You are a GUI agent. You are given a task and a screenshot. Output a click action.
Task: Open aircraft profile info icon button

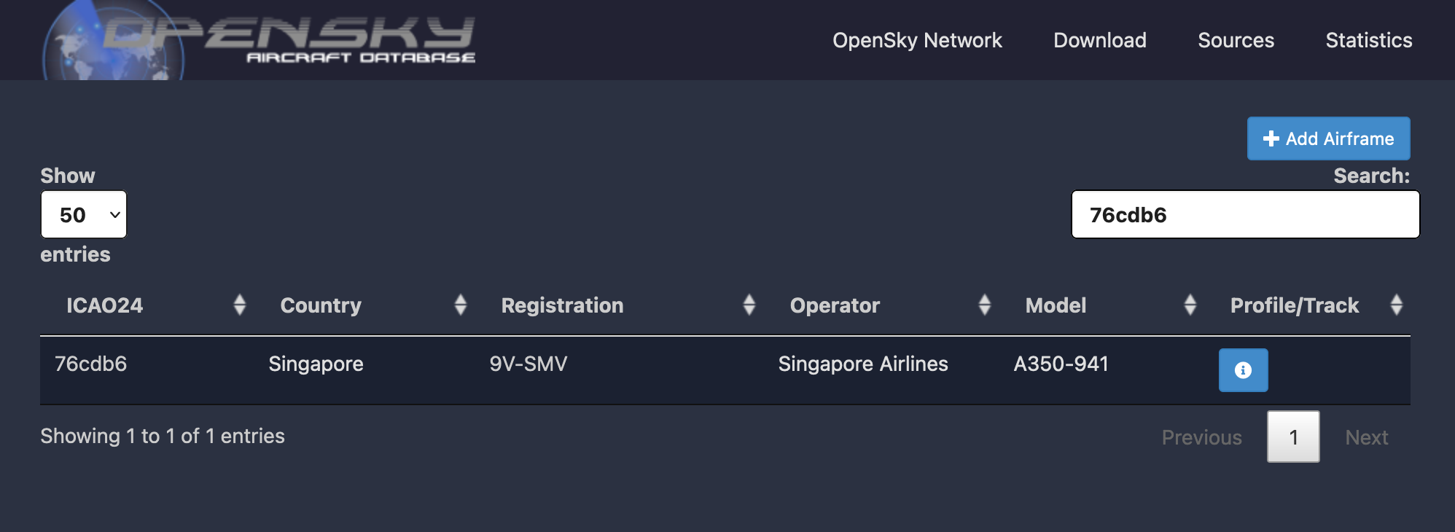click(1243, 370)
